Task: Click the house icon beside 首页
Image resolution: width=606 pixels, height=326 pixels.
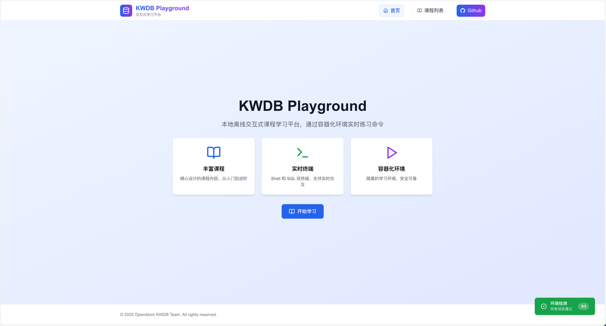Action: [385, 10]
